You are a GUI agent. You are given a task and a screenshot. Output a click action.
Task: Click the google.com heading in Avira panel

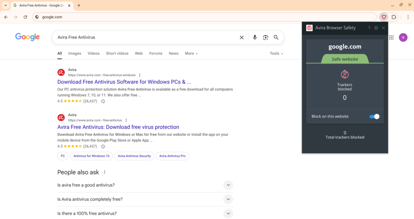(345, 47)
